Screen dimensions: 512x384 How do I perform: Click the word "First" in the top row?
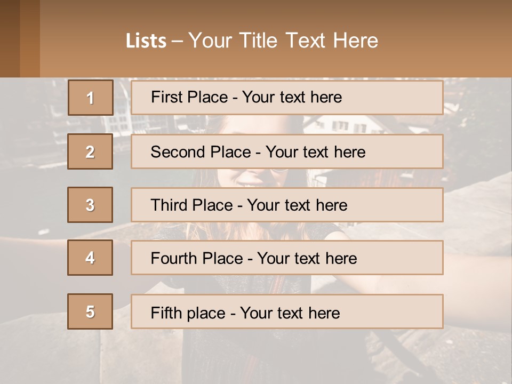point(167,97)
